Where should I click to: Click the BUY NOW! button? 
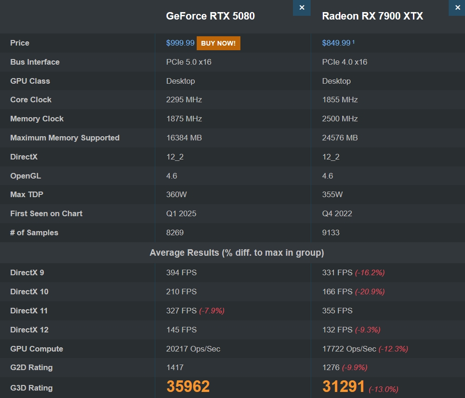(x=218, y=43)
